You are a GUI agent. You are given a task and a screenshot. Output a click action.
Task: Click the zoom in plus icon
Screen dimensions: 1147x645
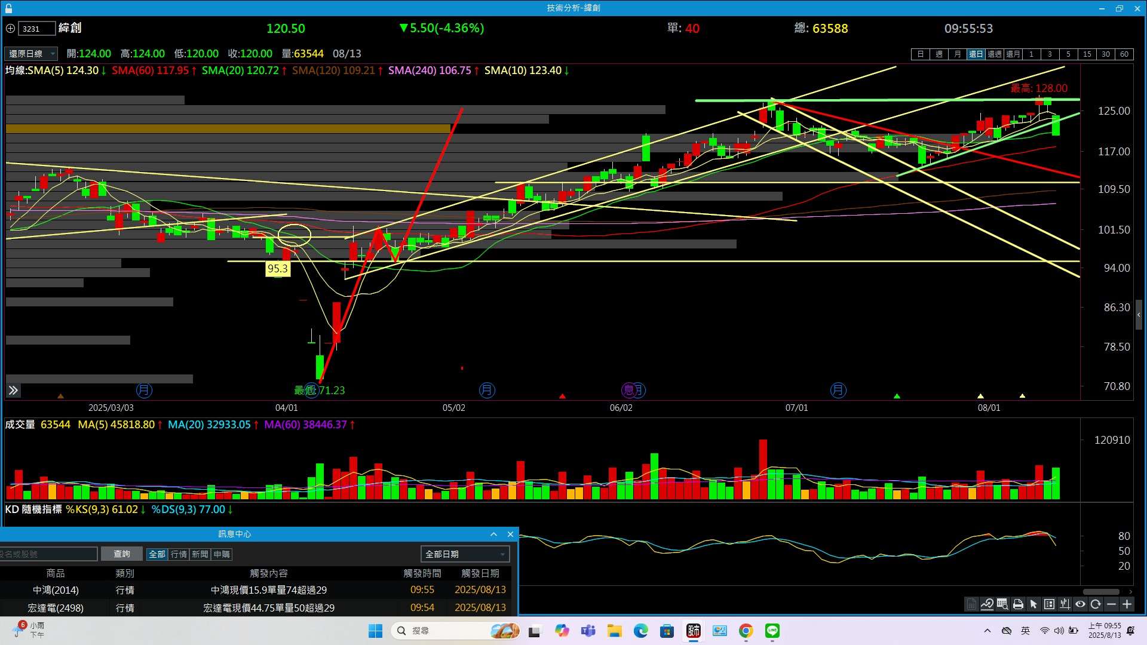tap(1127, 604)
